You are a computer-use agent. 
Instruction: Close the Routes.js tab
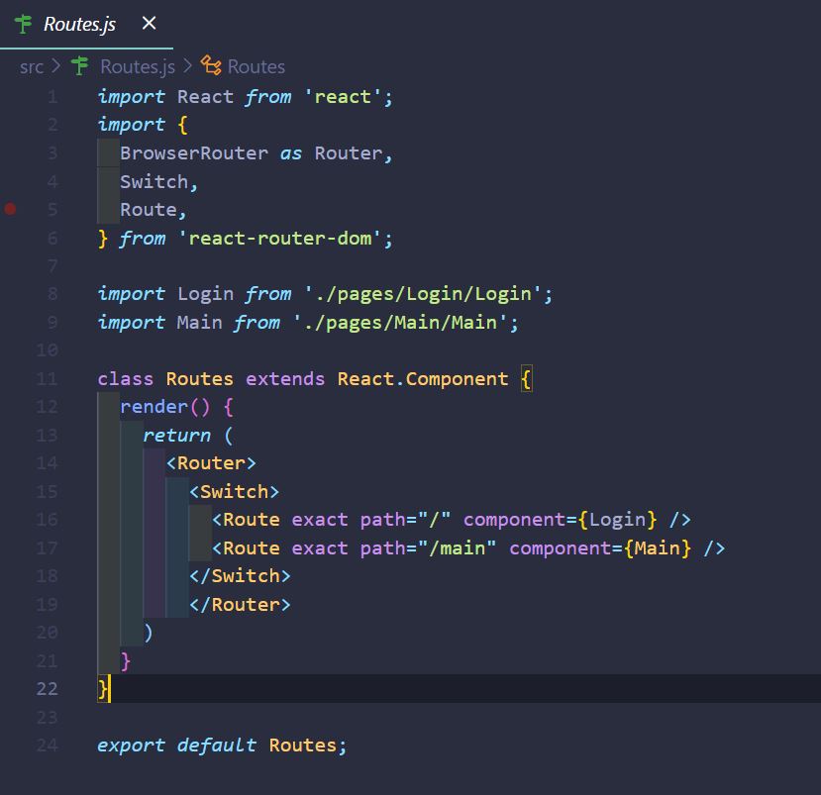tap(149, 23)
